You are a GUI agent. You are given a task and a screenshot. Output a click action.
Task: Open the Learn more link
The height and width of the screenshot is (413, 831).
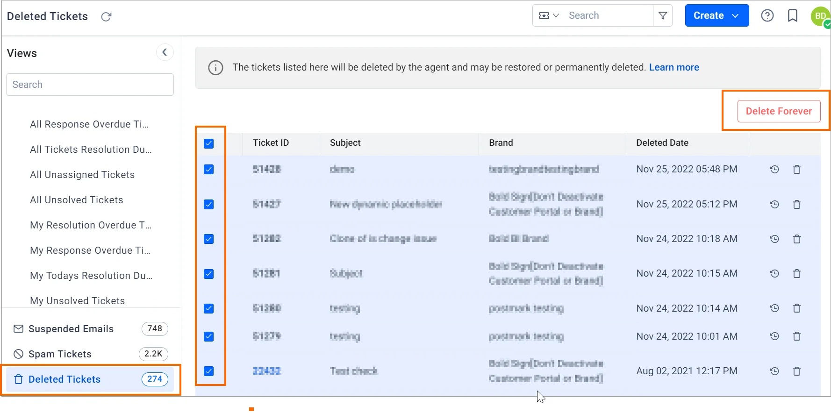(x=674, y=67)
